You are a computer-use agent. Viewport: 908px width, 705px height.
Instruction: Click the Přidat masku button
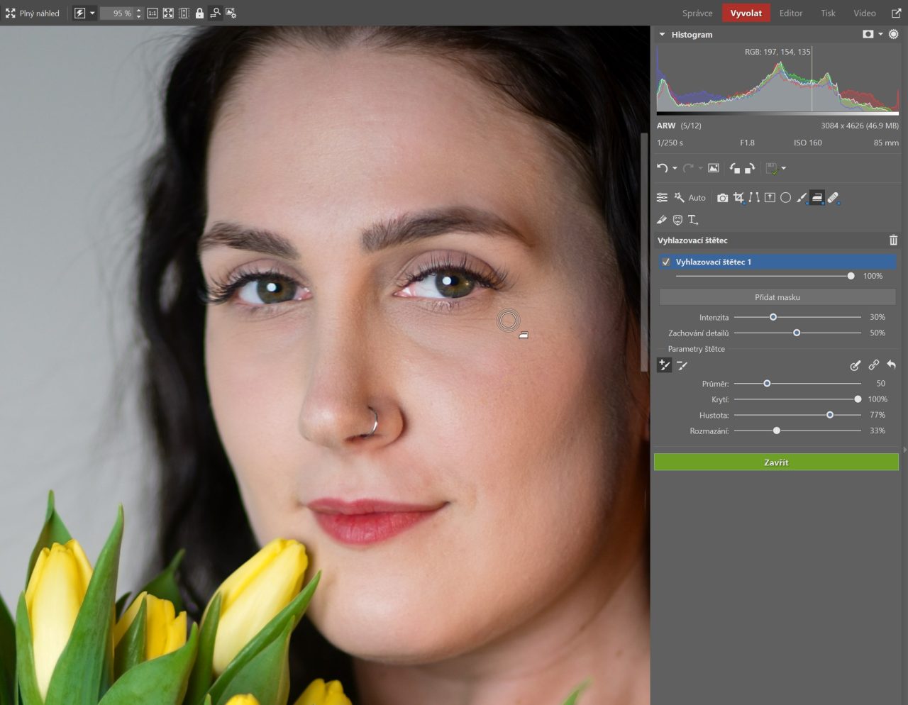click(777, 297)
